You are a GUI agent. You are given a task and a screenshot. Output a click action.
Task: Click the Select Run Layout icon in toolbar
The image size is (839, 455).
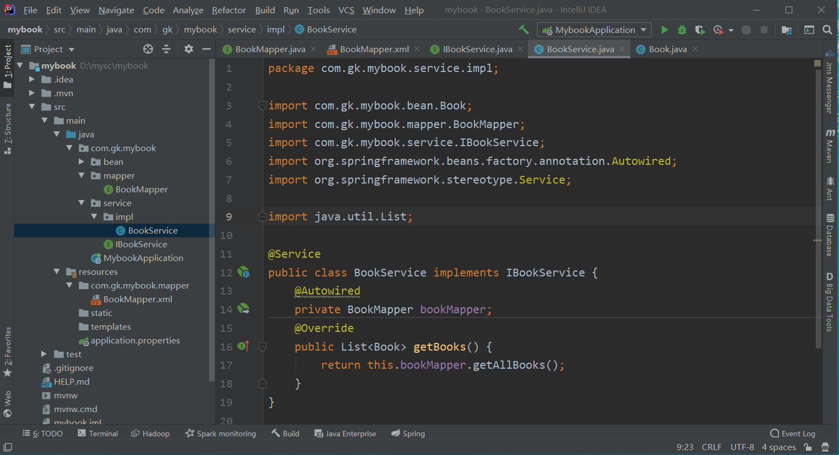[809, 30]
